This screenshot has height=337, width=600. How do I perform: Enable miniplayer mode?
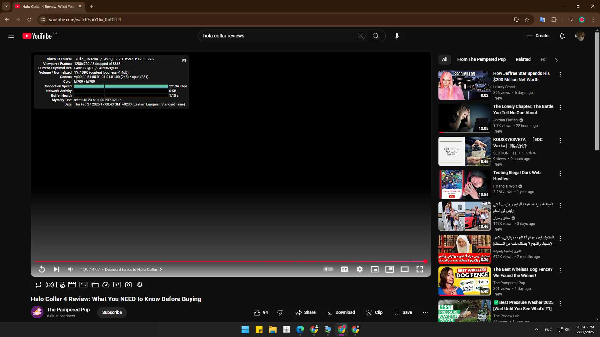pos(375,269)
